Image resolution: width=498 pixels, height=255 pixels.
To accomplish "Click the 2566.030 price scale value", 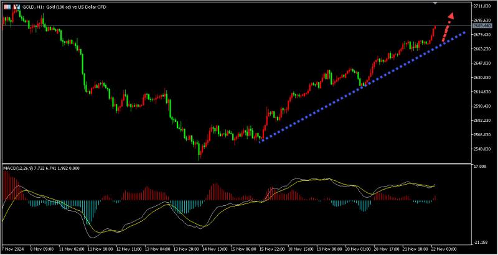I will pyautogui.click(x=481, y=134).
